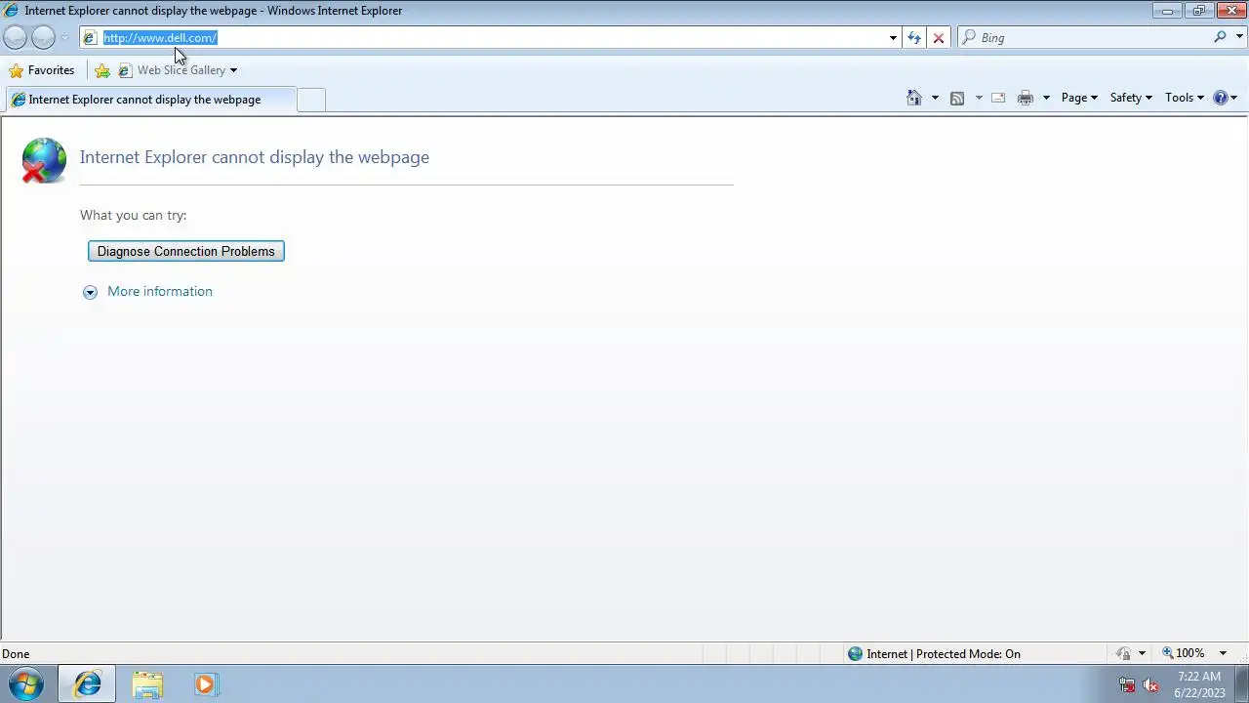Open the Page menu
The height and width of the screenshot is (703, 1249).
point(1079,98)
